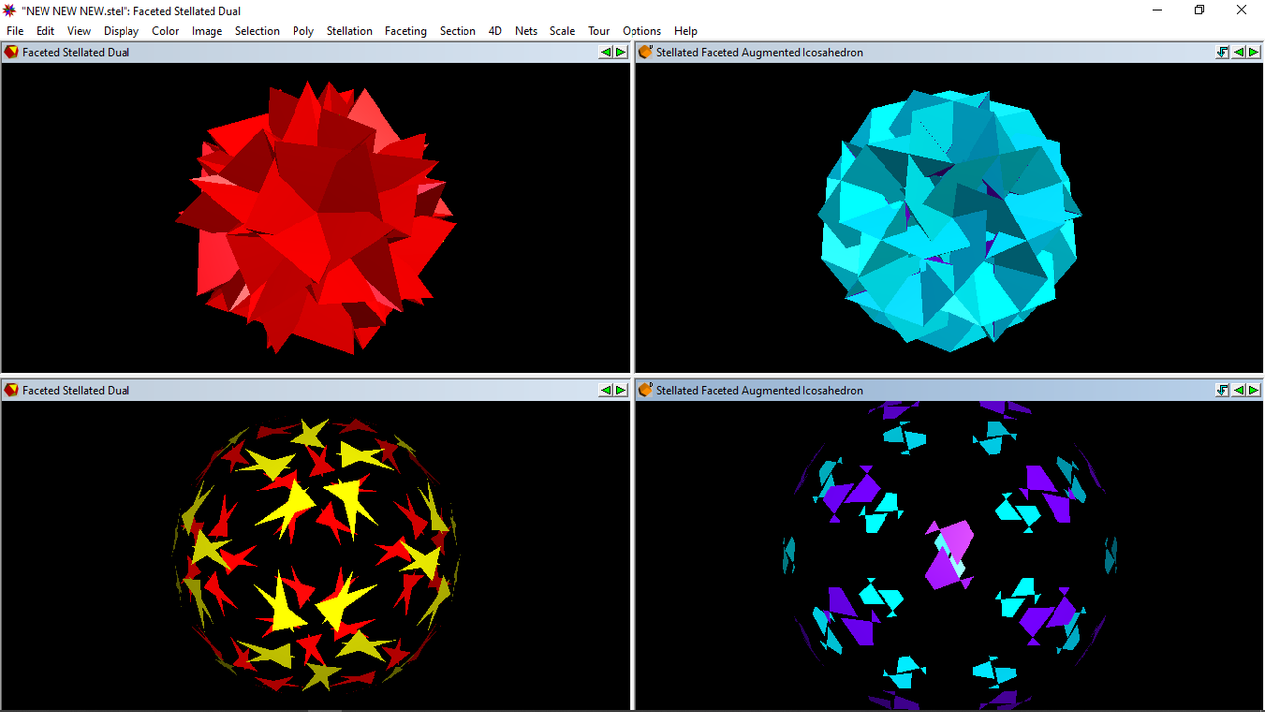Open the Nets menu
The width and height of the screenshot is (1265, 712).
click(526, 31)
